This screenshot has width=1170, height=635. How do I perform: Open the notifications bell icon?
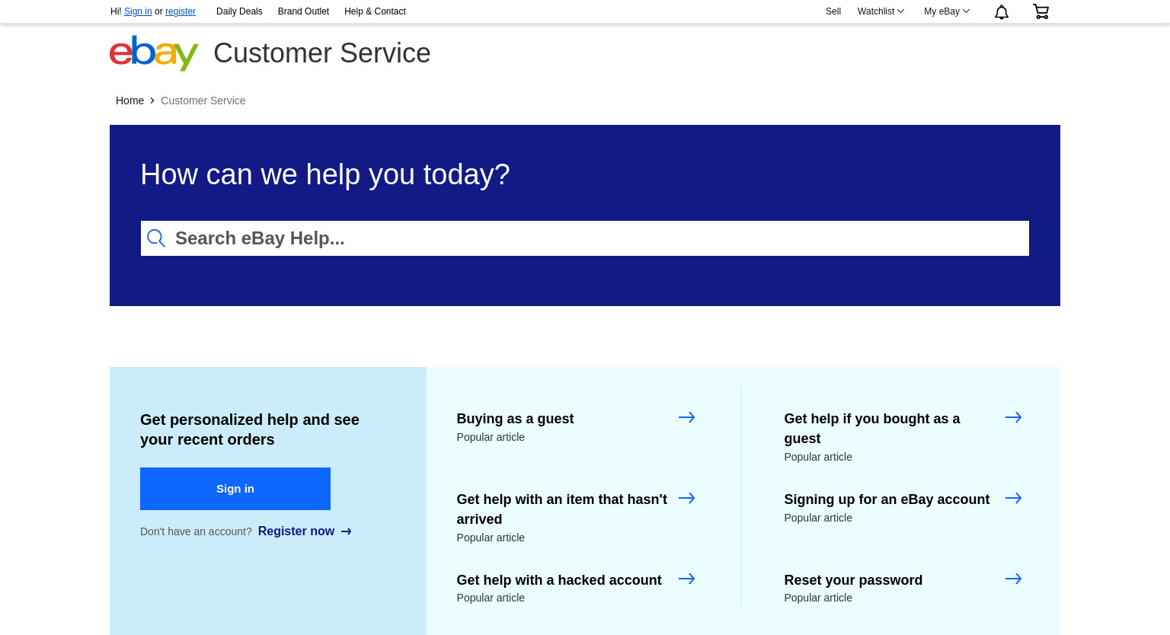point(1002,11)
